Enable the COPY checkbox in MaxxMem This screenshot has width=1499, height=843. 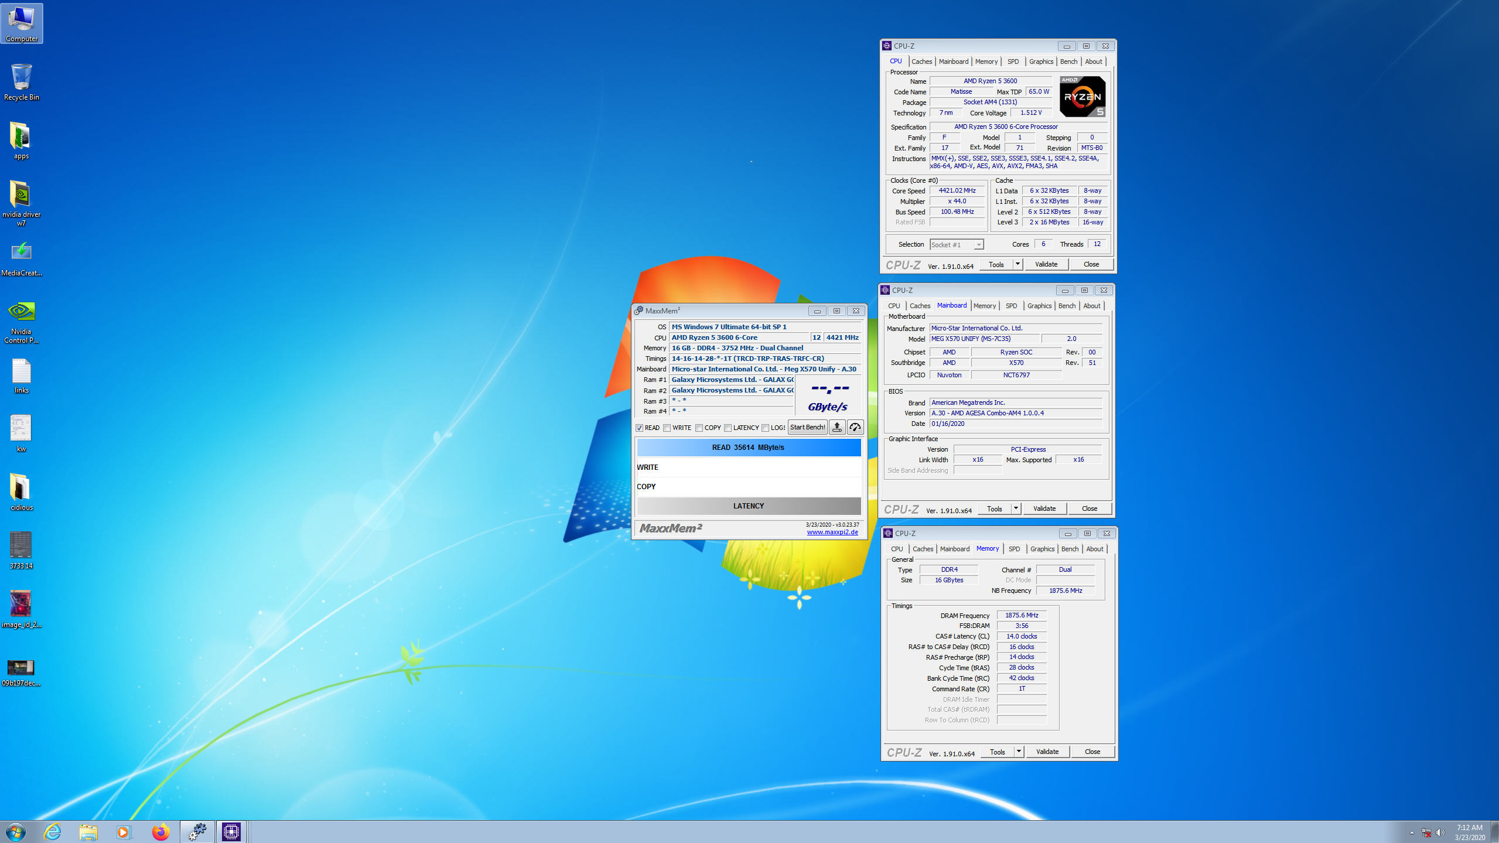pyautogui.click(x=699, y=428)
